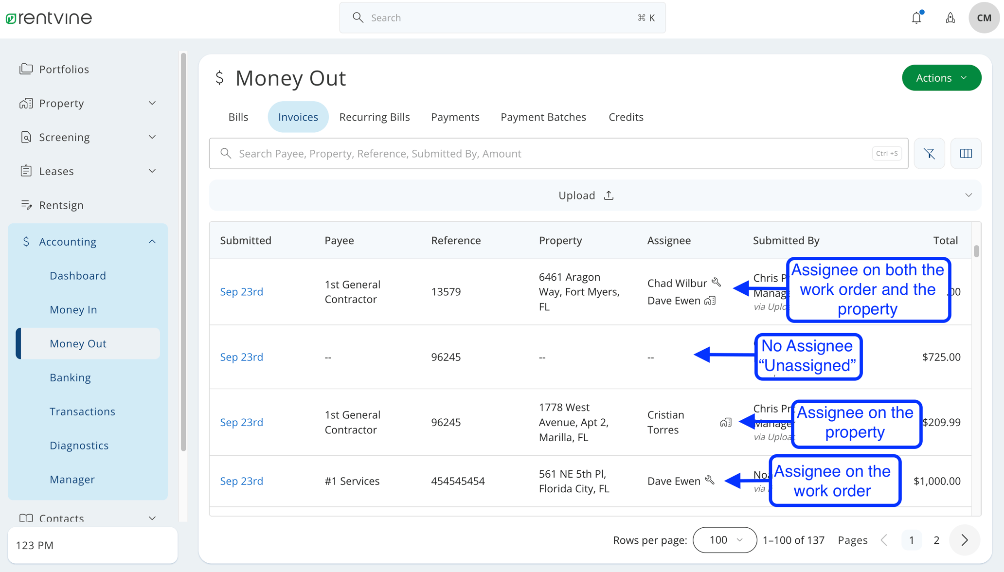The width and height of the screenshot is (1004, 572).
Task: Open the rows per page dropdown
Action: [724, 540]
